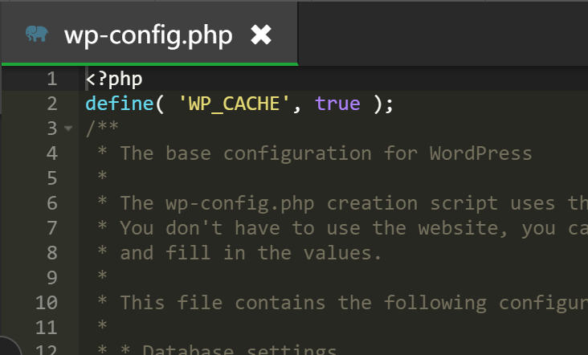Collapse the comment block at line 3
The height and width of the screenshot is (355, 588).
(67, 129)
